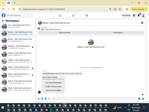The width and height of the screenshot is (149, 112).
Task: Open a new browser tab
Action: [15, 3]
